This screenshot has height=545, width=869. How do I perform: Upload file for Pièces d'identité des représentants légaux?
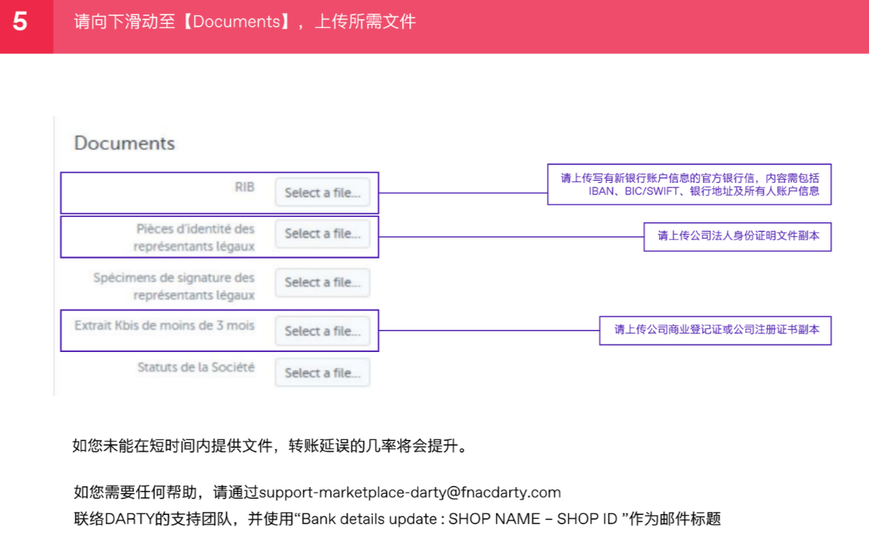click(x=322, y=234)
